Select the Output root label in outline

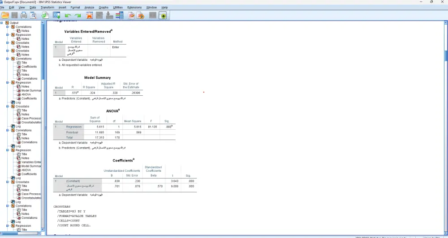click(14, 23)
